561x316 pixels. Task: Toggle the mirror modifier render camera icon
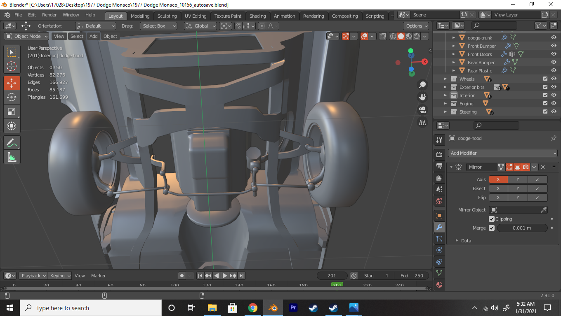(526, 167)
